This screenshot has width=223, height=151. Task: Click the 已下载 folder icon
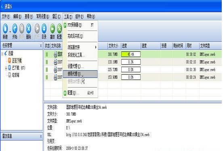pyautogui.click(x=9, y=68)
